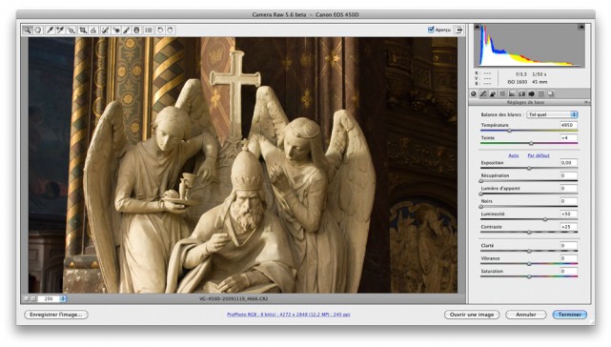Switch to the Detail sharpening tab
The height and width of the screenshot is (347, 611).
[x=493, y=93]
